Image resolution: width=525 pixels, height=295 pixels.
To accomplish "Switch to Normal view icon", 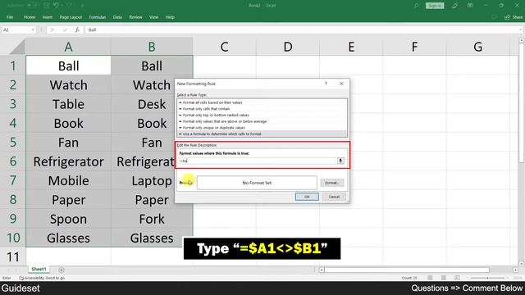I will click(430, 278).
